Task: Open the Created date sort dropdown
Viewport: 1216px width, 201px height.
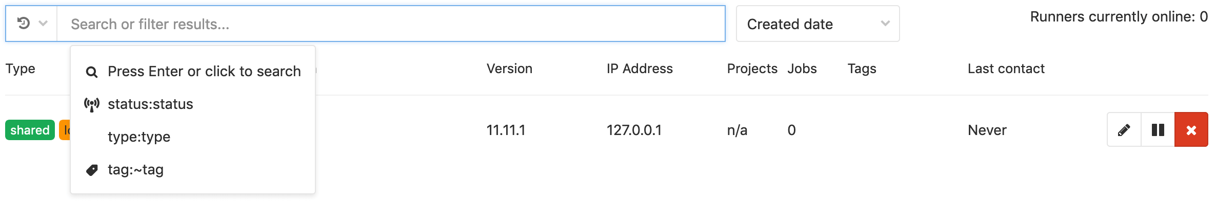Action: pos(818,24)
